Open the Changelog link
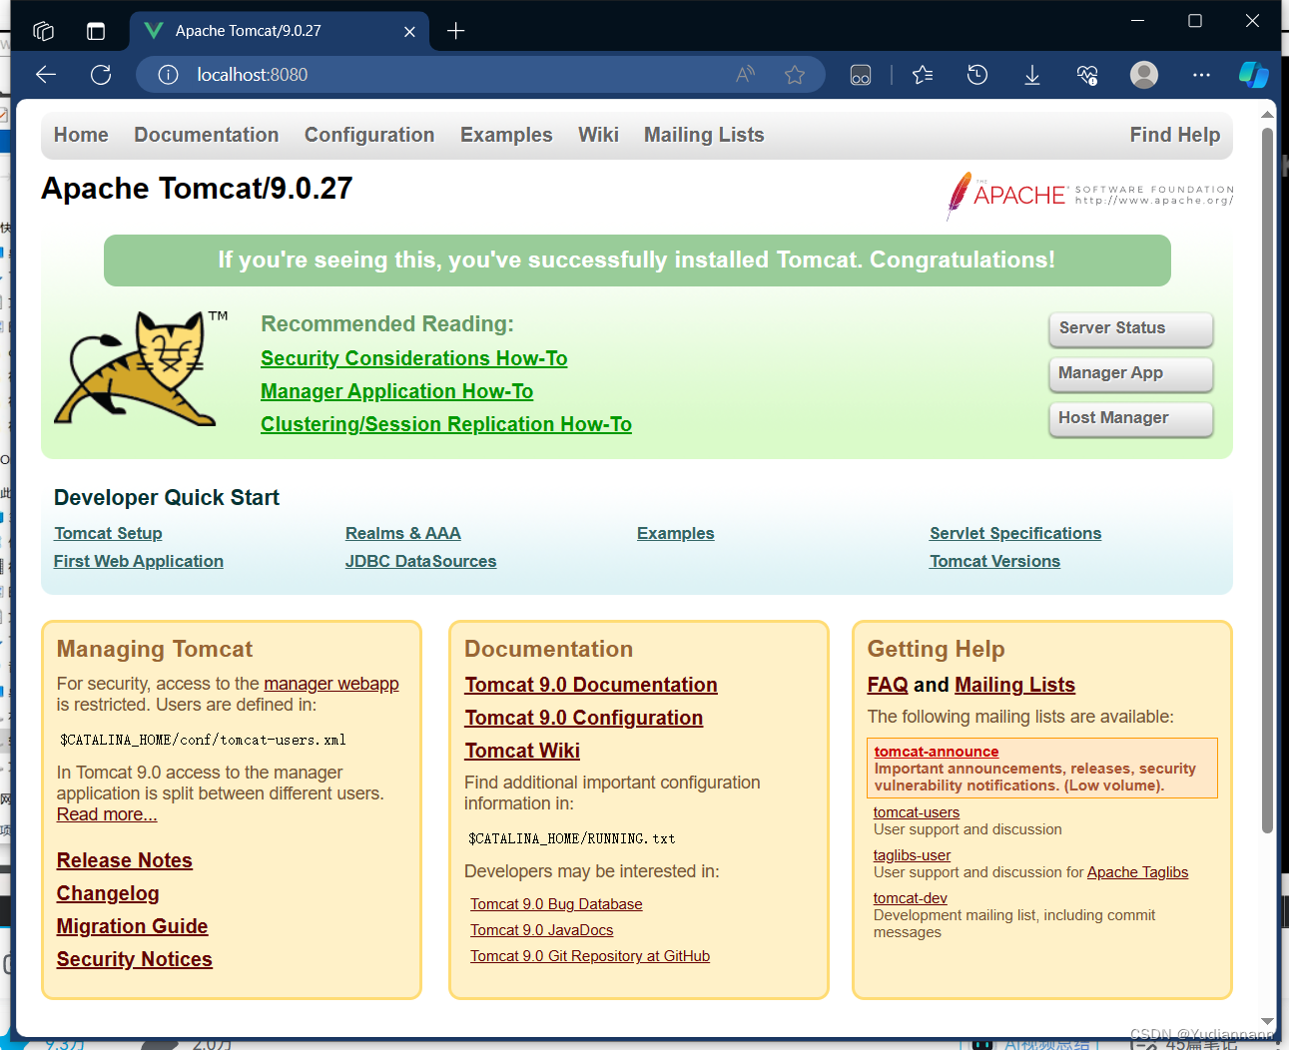Viewport: 1289px width, 1050px height. click(x=108, y=893)
